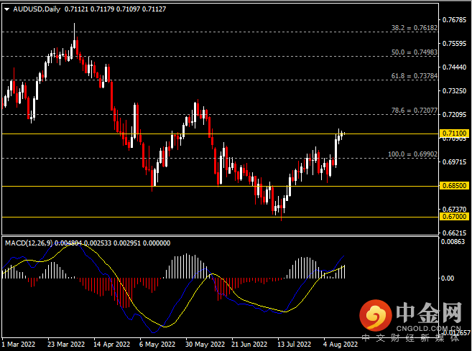Click the 21 Jun 2022 date label
Image resolution: width=472 pixels, height=351 pixels.
pyautogui.click(x=249, y=344)
